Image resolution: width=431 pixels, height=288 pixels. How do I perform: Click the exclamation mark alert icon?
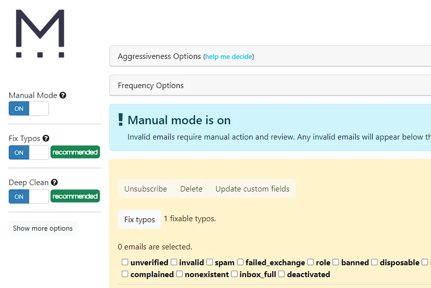[x=120, y=120]
